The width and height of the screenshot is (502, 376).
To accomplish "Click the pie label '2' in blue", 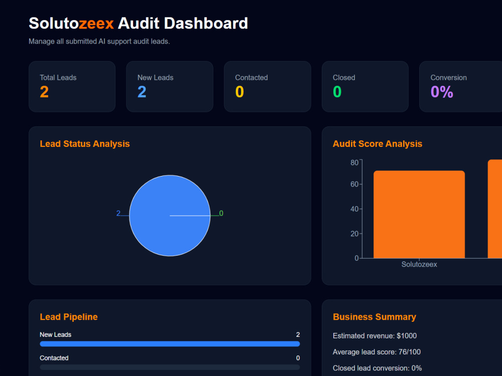I will coord(118,213).
